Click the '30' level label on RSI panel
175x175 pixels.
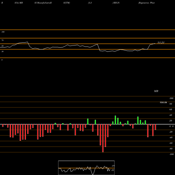coord(2,51)
